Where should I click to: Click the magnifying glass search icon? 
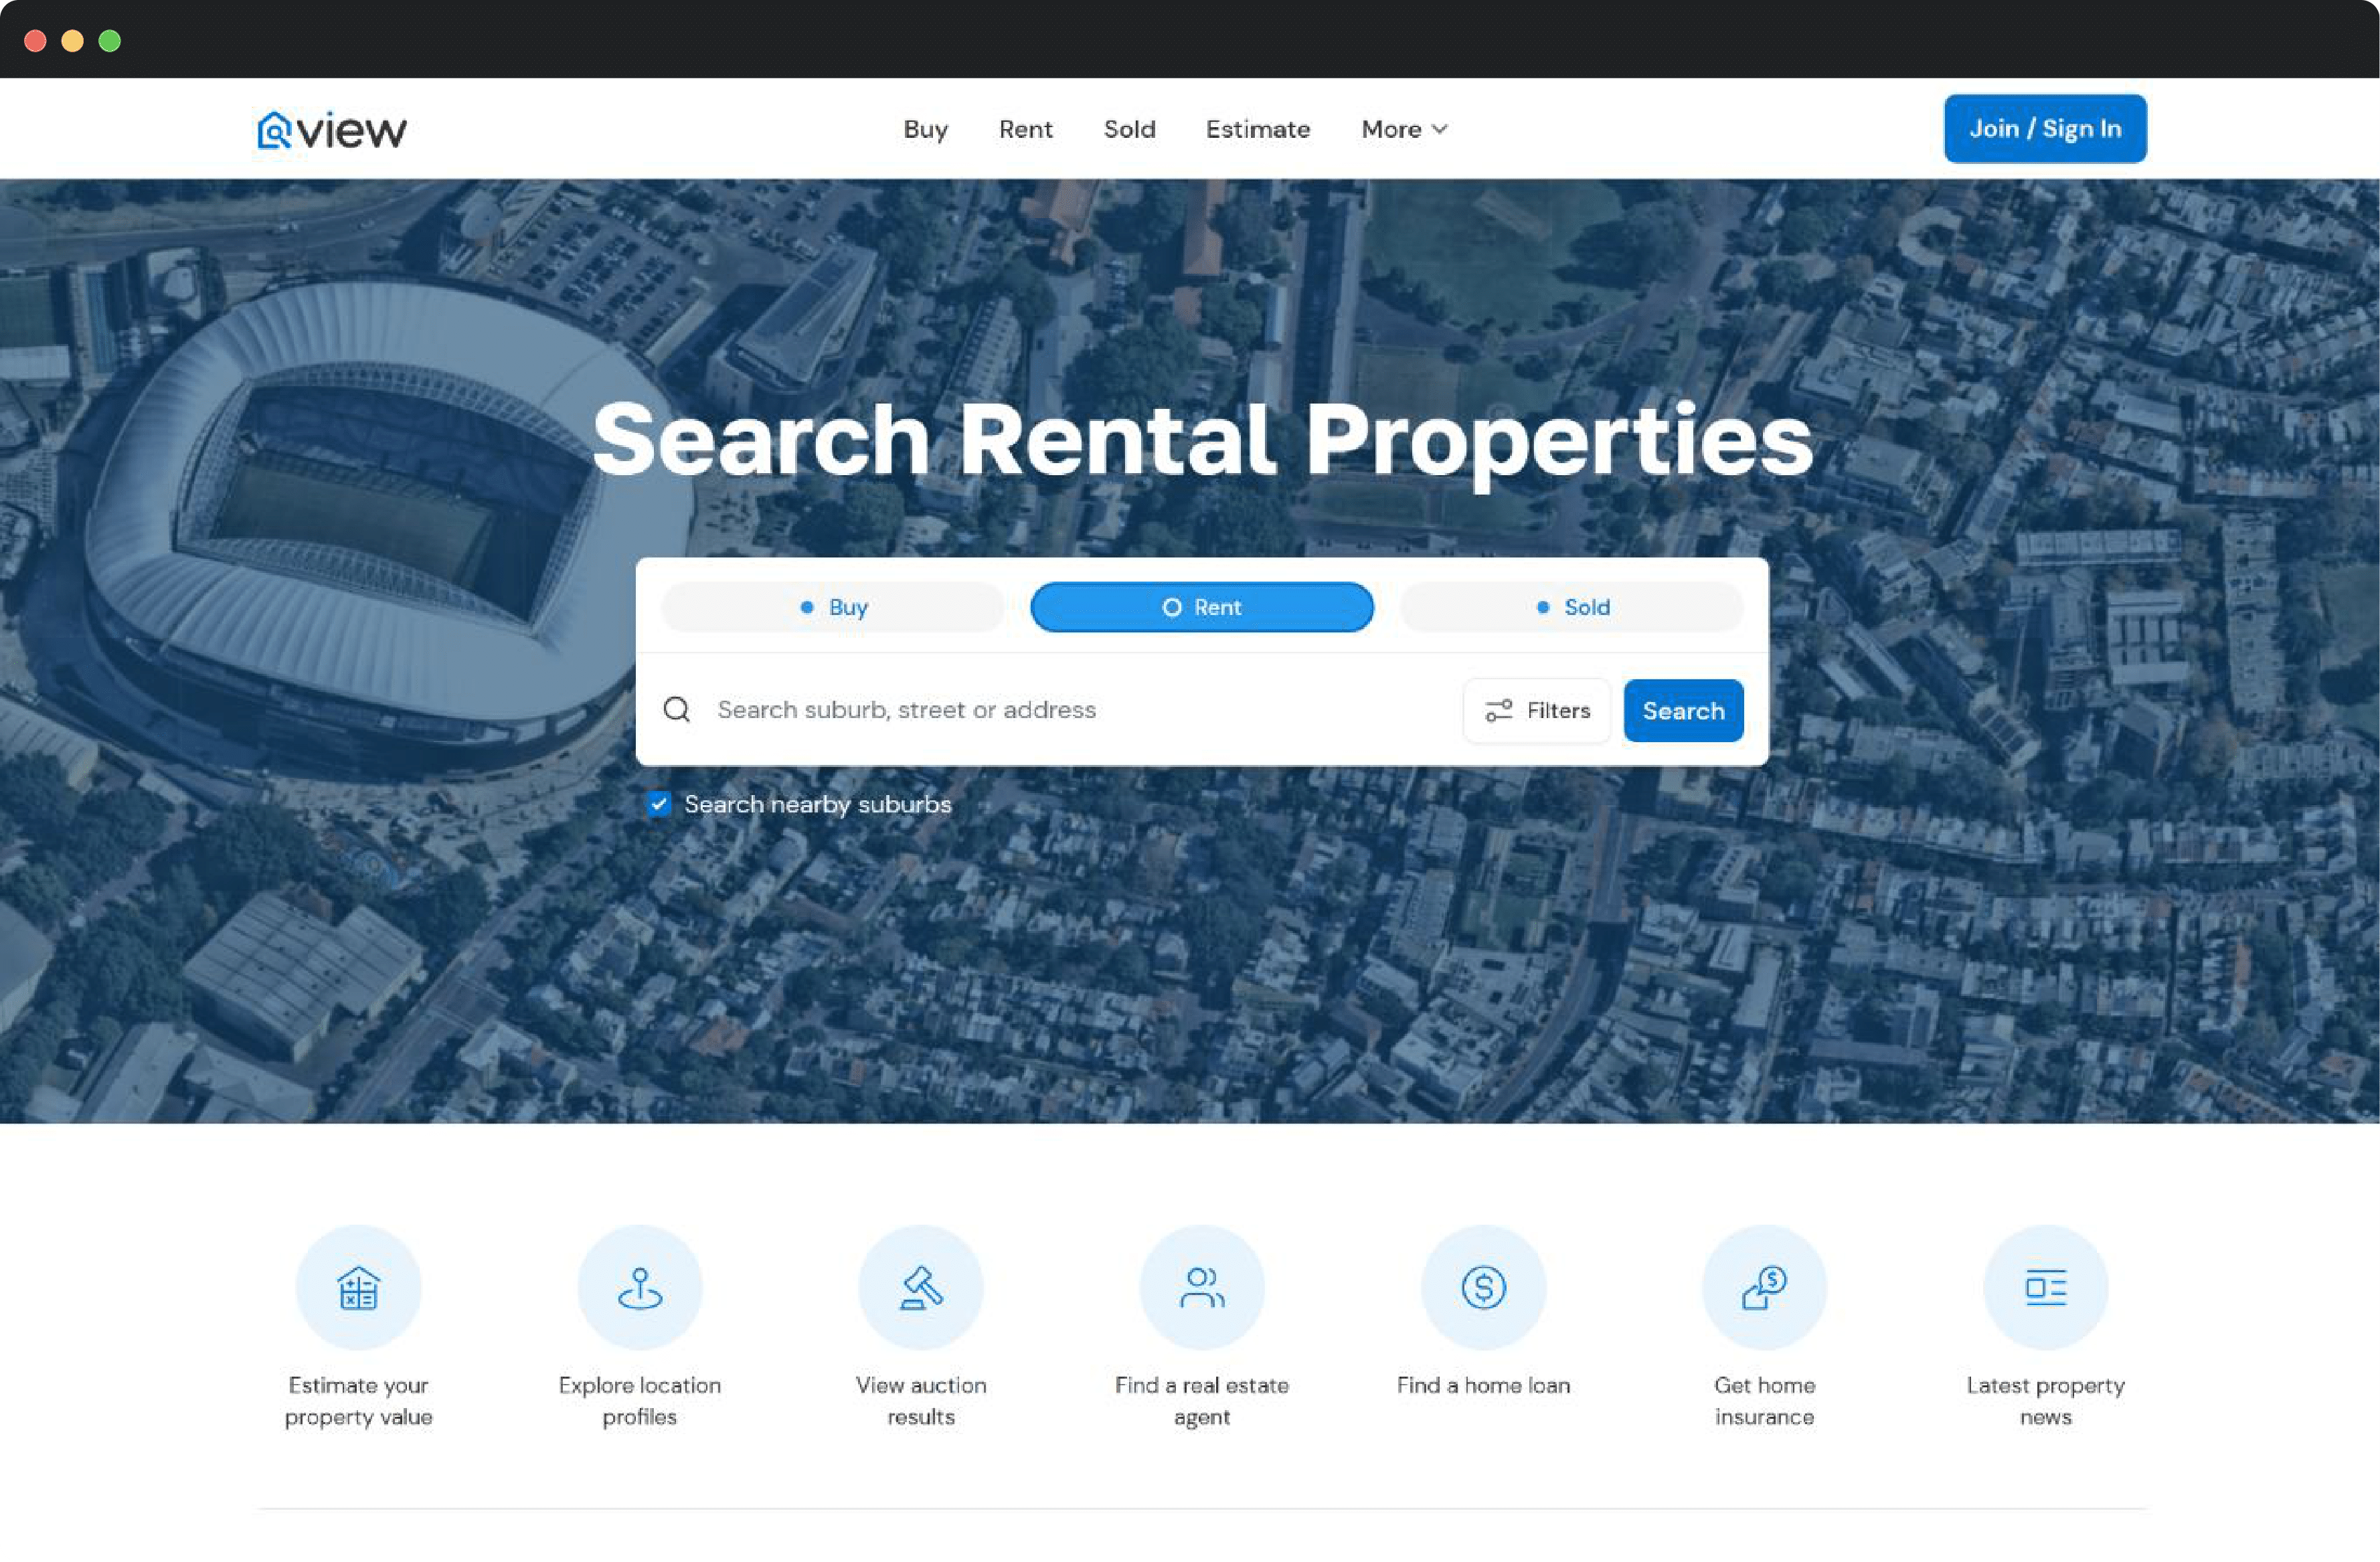[x=677, y=710]
